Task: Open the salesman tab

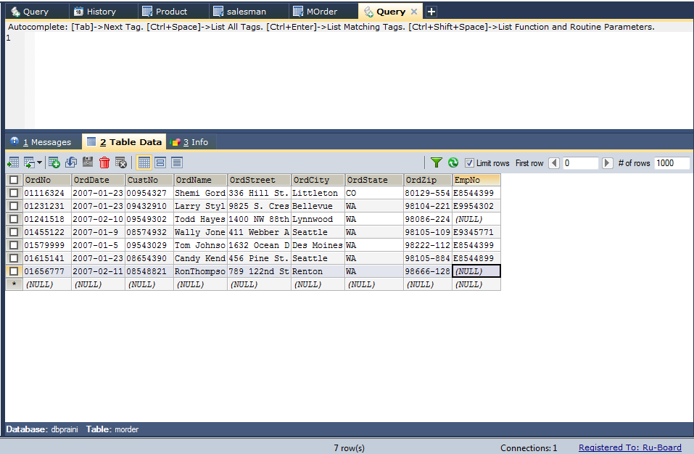Action: (247, 11)
